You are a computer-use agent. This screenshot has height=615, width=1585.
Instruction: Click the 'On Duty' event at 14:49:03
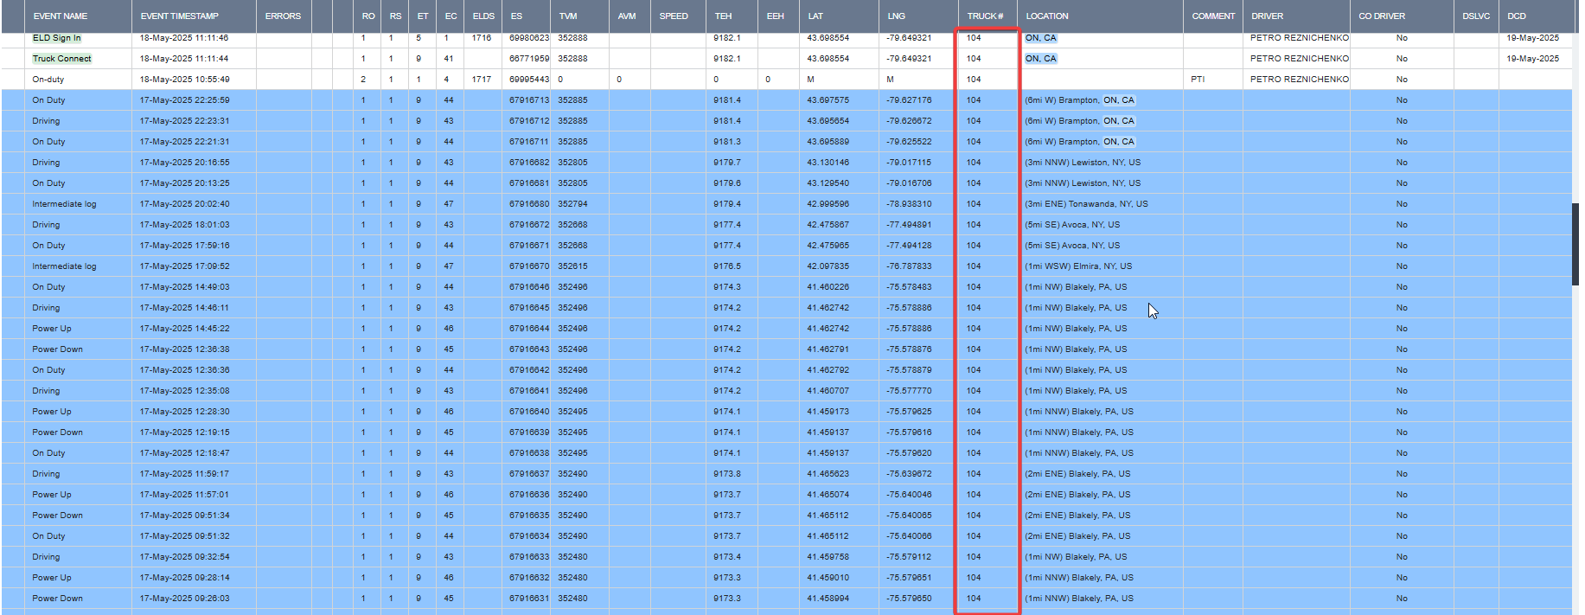pyautogui.click(x=48, y=287)
